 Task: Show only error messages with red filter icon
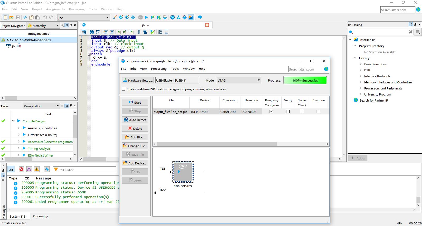(x=21, y=169)
